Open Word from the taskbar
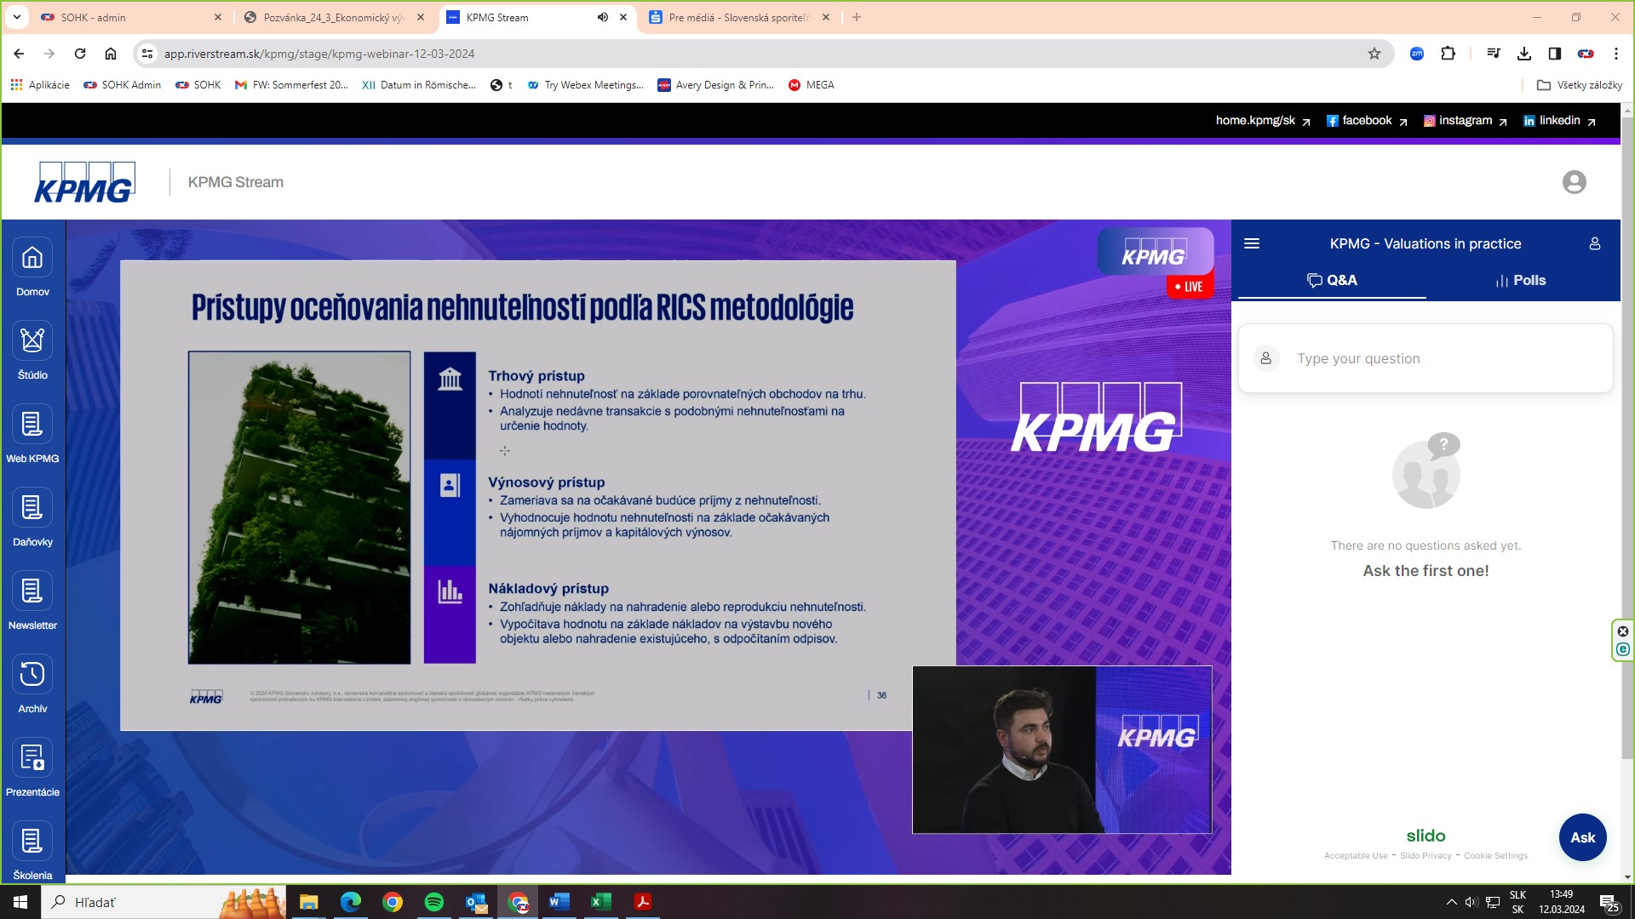The width and height of the screenshot is (1635, 919). coord(559,902)
